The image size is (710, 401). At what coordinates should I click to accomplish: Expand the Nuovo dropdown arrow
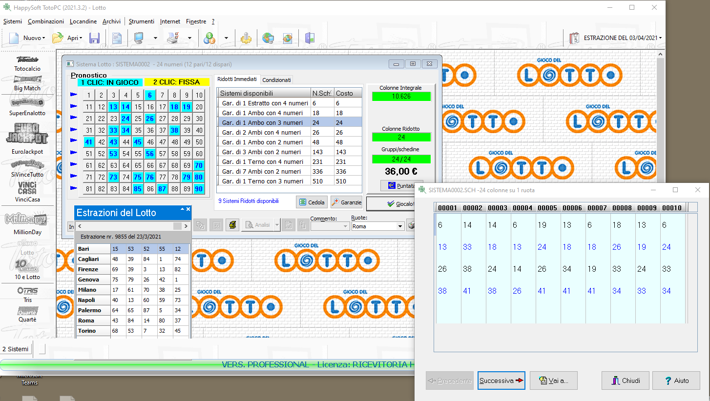[x=43, y=38]
